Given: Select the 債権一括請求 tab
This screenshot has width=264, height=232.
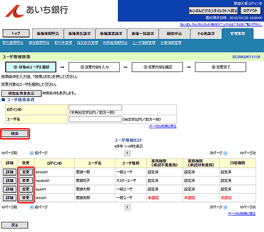Looking at the screenshot, I should pos(143,34).
